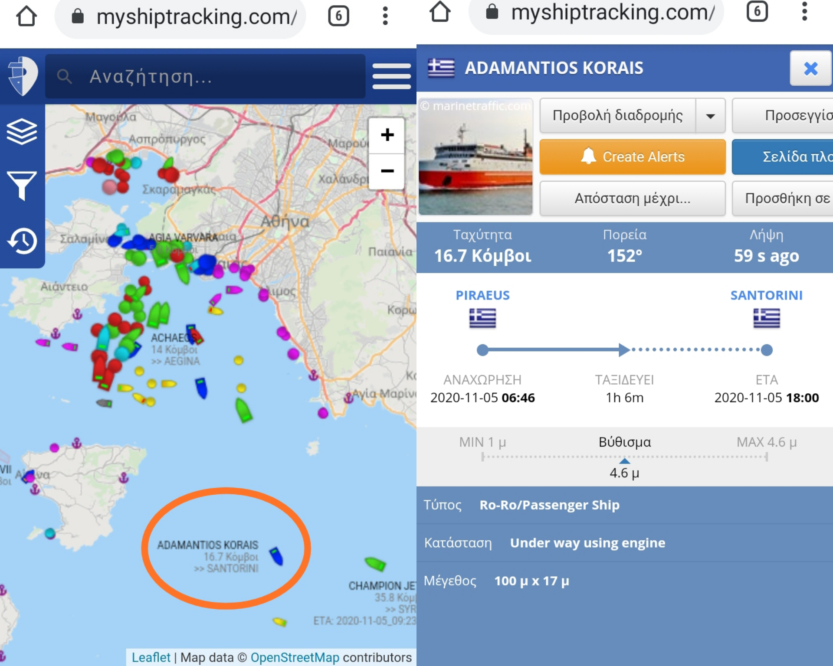Open the ship photo thumbnail
Screen dimensions: 833x666
coord(476,157)
